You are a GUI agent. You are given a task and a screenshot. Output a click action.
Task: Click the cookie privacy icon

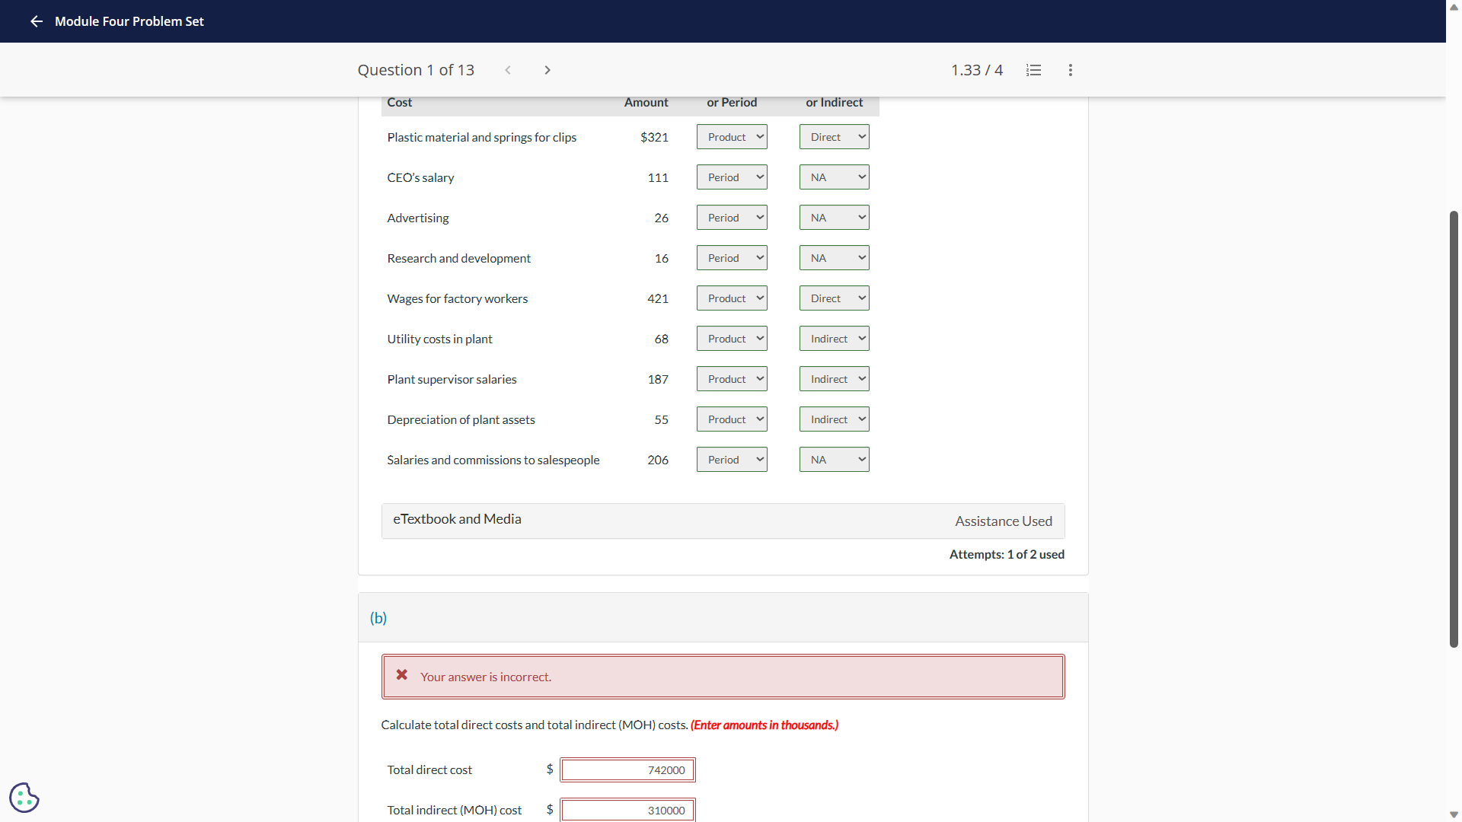[x=24, y=797]
